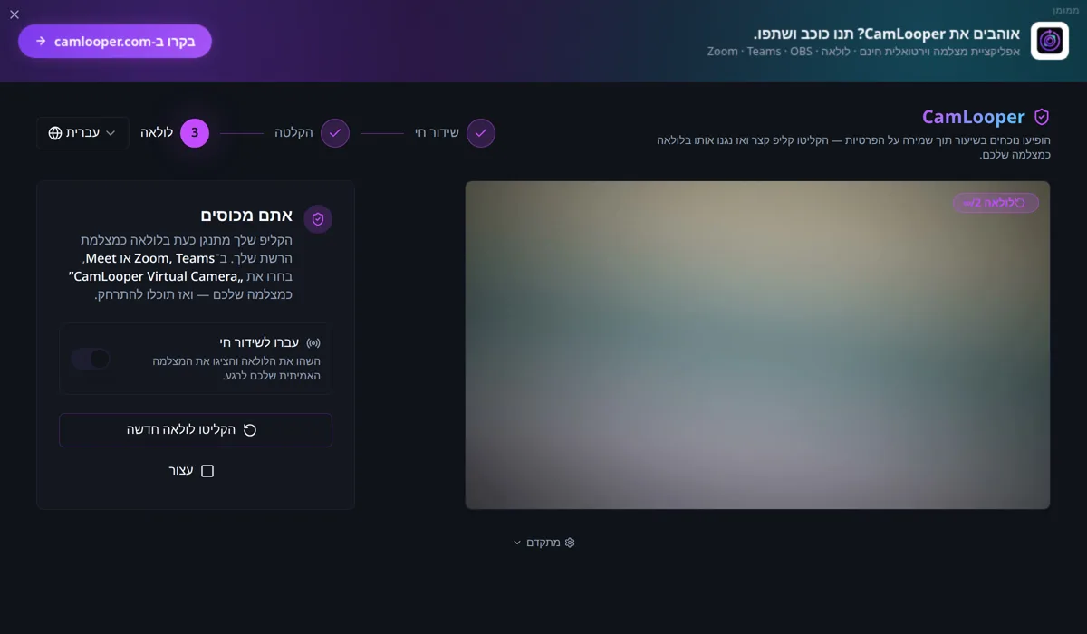The height and width of the screenshot is (634, 1087).
Task: Click the ממומן sponsored label
Action: tap(1066, 10)
